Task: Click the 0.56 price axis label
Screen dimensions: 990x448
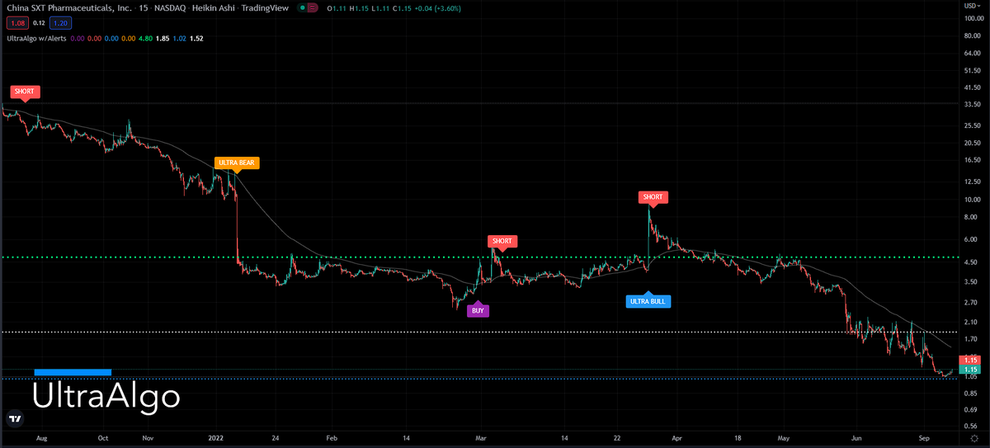Action: (972, 427)
